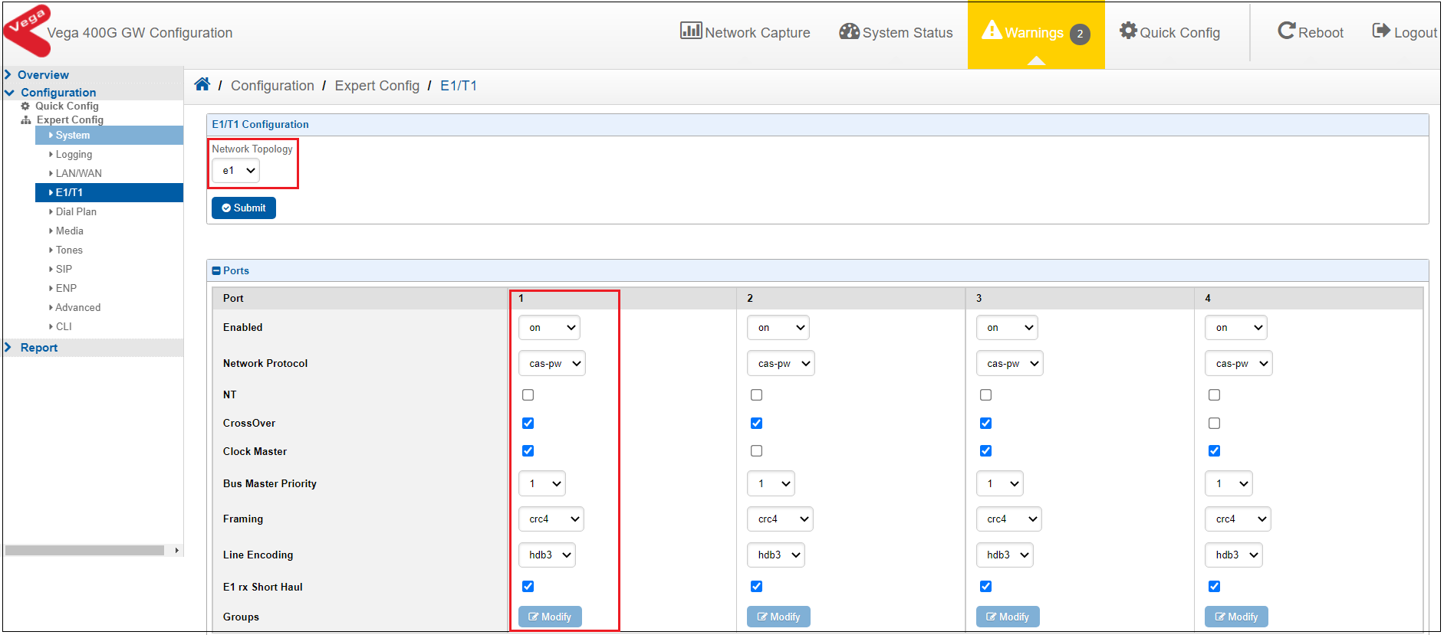Click the Vega logo icon
Screen dimensions: 1444x635
[x=28, y=31]
